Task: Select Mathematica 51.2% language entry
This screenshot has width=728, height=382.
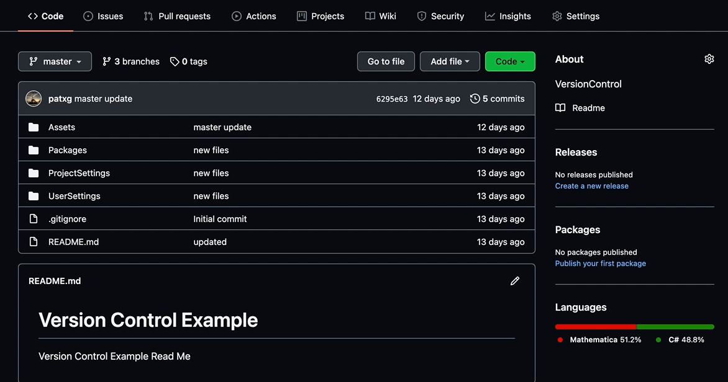Action: click(599, 340)
